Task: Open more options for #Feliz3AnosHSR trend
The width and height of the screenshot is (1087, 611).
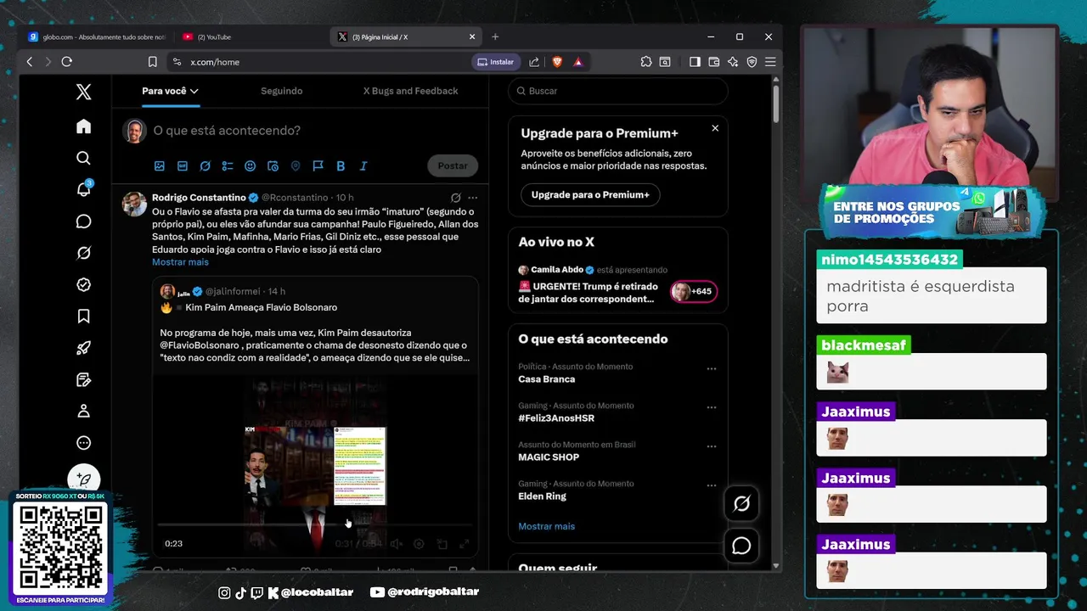Action: pyautogui.click(x=712, y=408)
